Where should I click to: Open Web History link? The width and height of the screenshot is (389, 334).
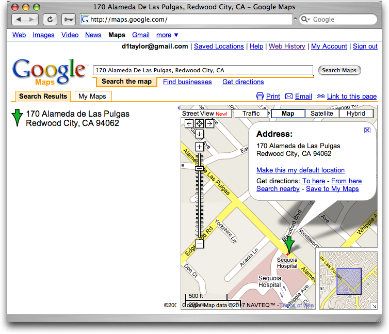tap(287, 46)
